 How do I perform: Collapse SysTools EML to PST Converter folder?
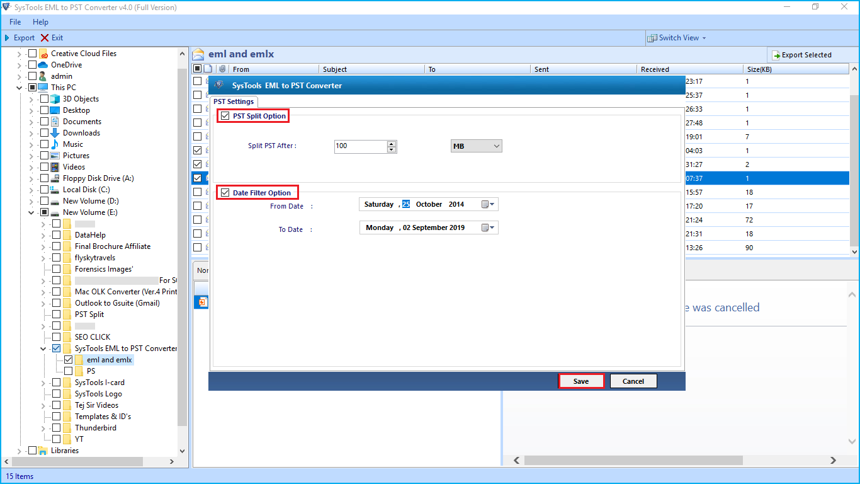[x=43, y=349]
